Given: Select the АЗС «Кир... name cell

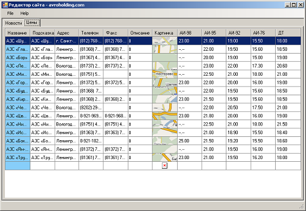Looking at the screenshot, I should 17,99.
